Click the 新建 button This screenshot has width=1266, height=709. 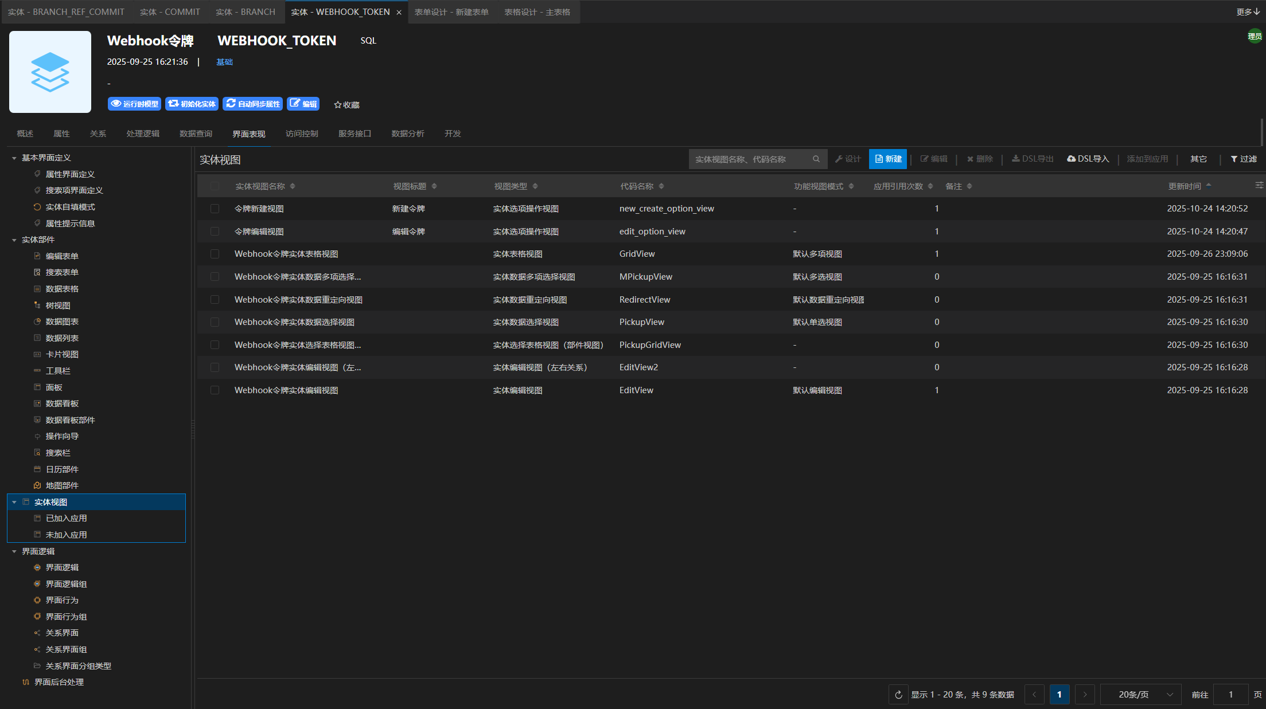(x=887, y=159)
